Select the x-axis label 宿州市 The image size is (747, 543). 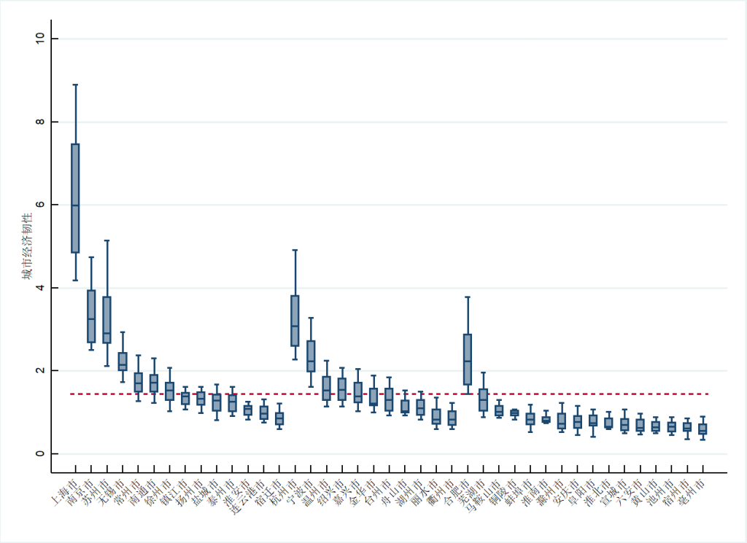coord(678,493)
